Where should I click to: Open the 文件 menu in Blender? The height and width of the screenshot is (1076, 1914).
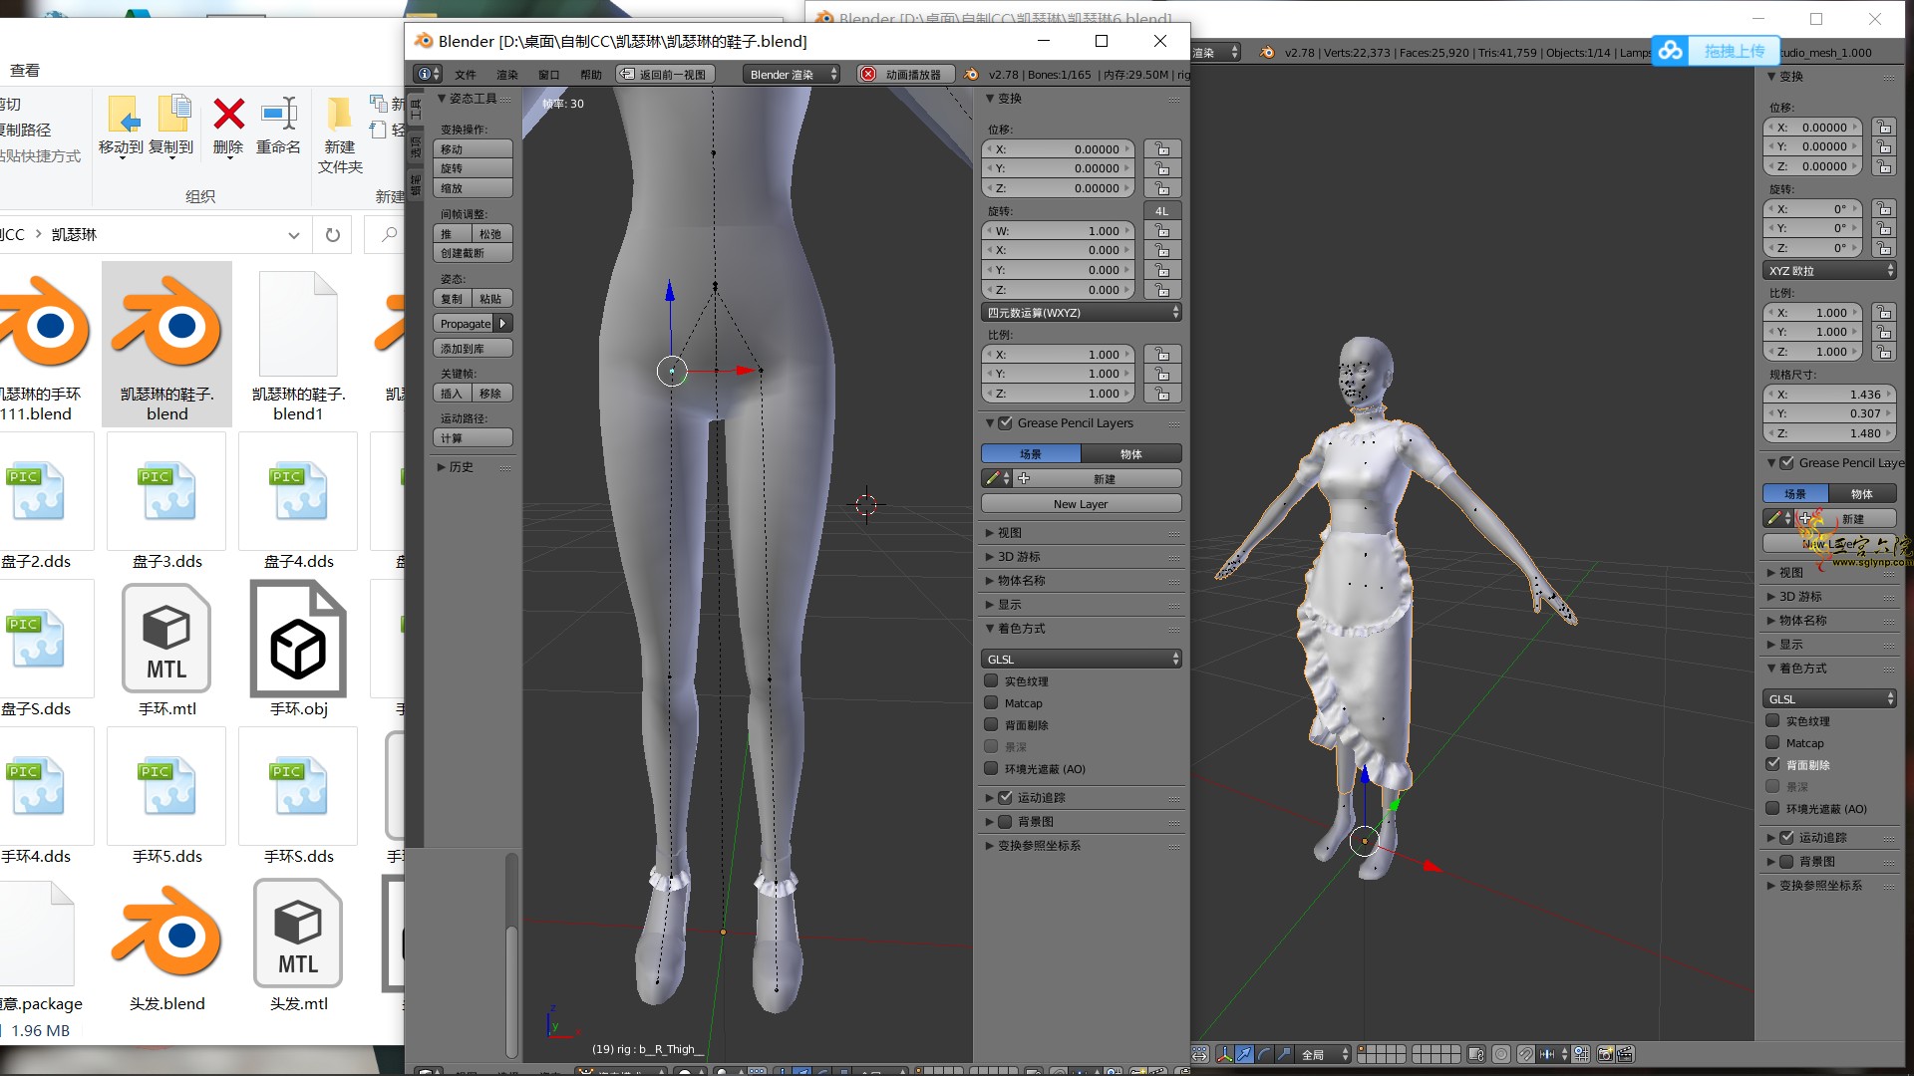point(466,75)
